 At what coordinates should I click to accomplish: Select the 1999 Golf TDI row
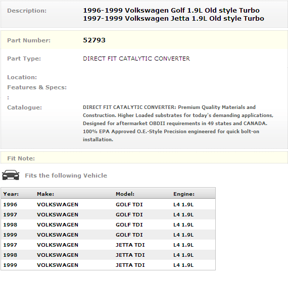(x=108, y=235)
